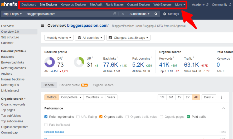
Task: Toggle the Paid traffic checkbox
Action: (x=188, y=117)
